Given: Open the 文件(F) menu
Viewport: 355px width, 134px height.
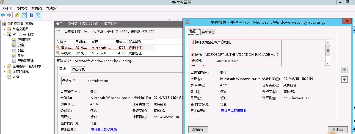Looking at the screenshot, I should [7, 8].
